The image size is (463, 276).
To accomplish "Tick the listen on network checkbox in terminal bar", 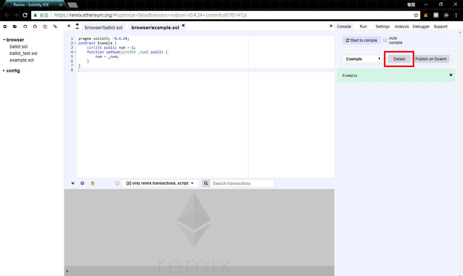I will [x=117, y=183].
